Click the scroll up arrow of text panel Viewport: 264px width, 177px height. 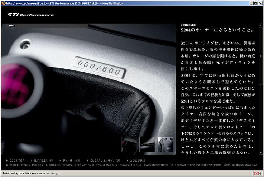point(261,26)
